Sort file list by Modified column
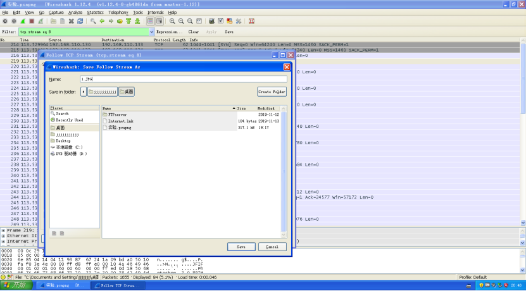Screen dimensions: 526x291 268,108
